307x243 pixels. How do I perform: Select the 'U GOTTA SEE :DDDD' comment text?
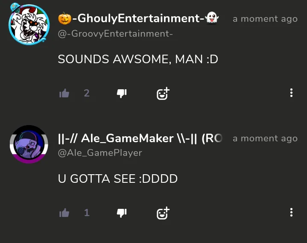(118, 179)
